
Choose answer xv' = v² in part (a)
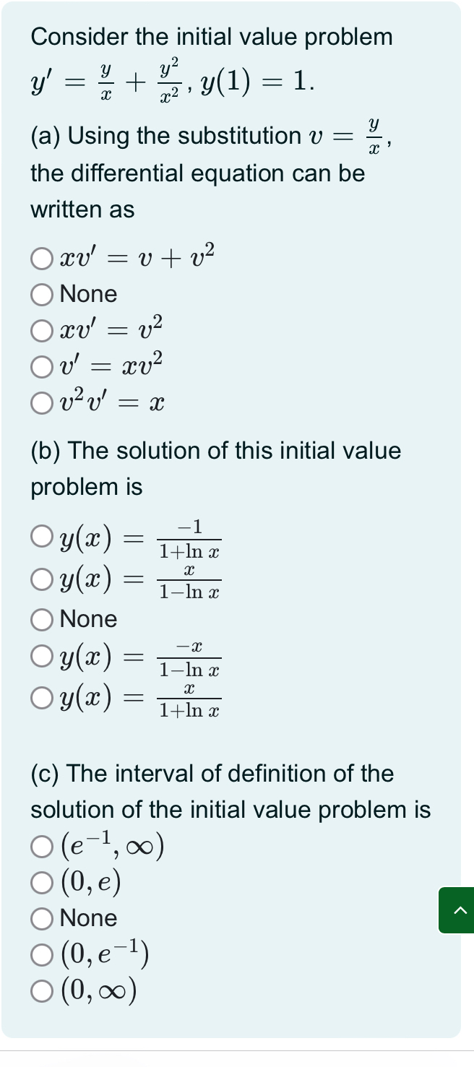41,329
